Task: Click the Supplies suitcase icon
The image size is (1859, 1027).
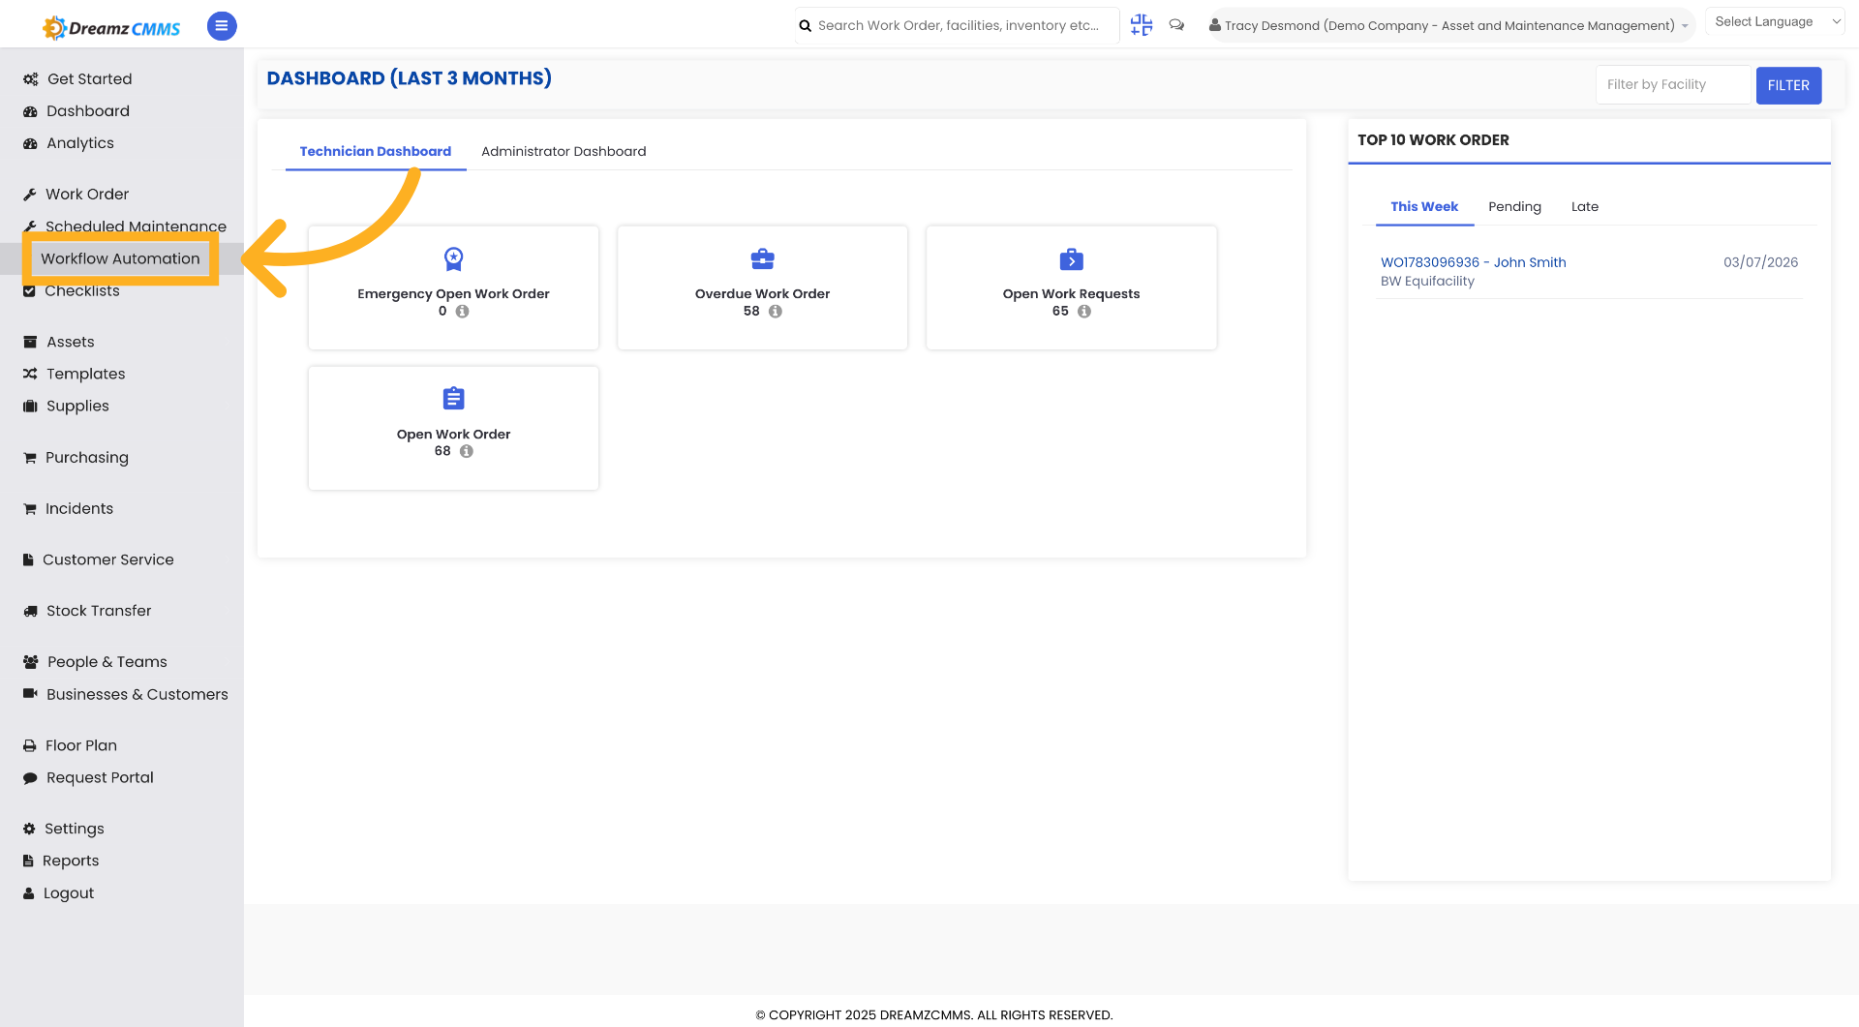Action: (x=30, y=406)
